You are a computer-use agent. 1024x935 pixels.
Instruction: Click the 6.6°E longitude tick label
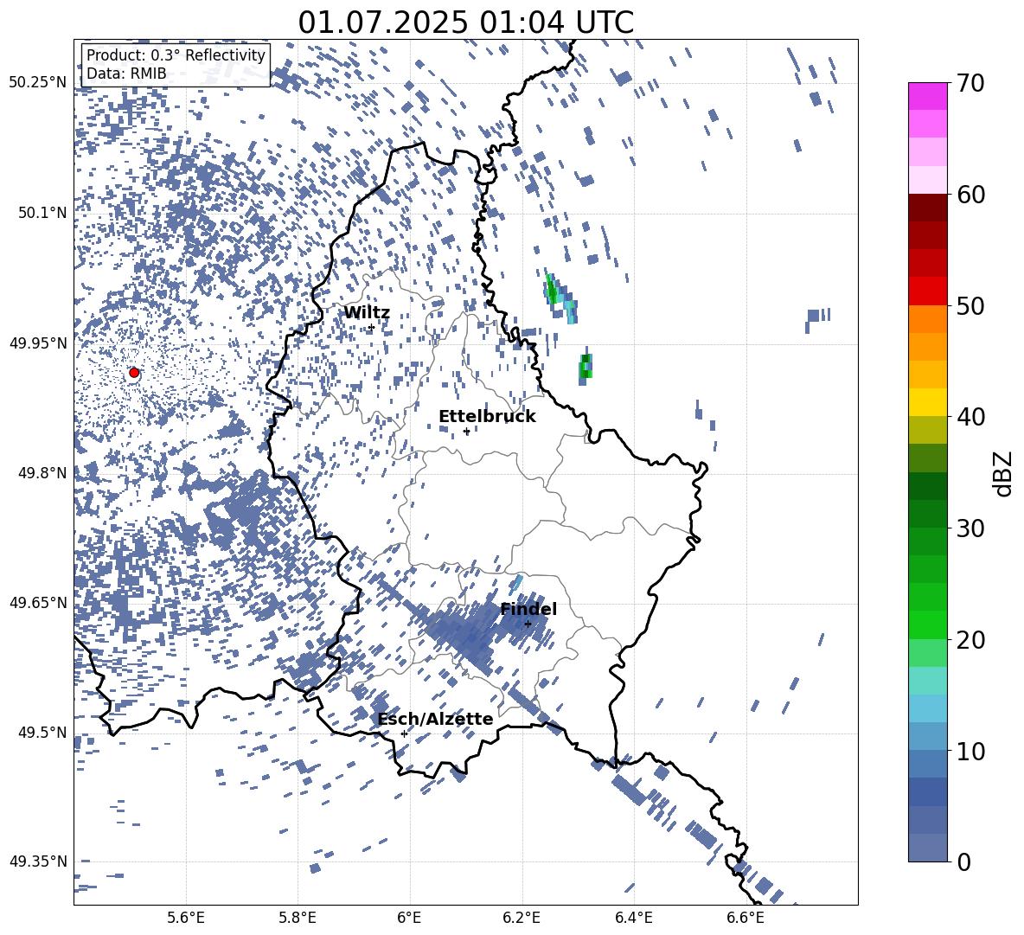pyautogui.click(x=746, y=918)
